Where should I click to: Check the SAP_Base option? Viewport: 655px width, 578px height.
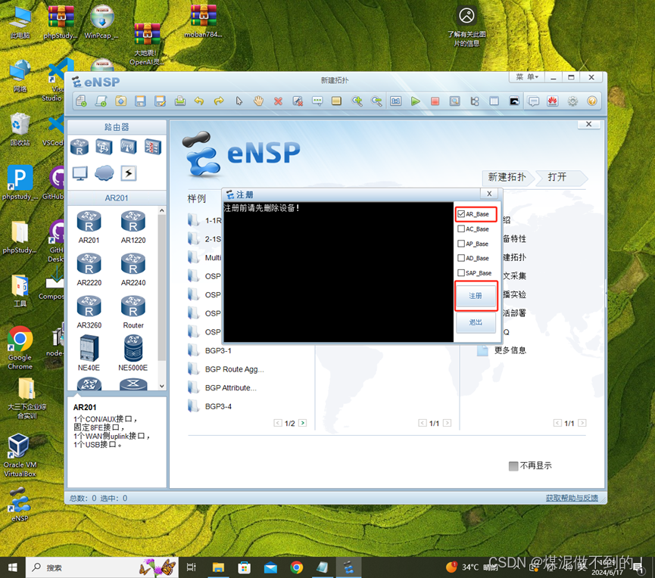coord(460,273)
